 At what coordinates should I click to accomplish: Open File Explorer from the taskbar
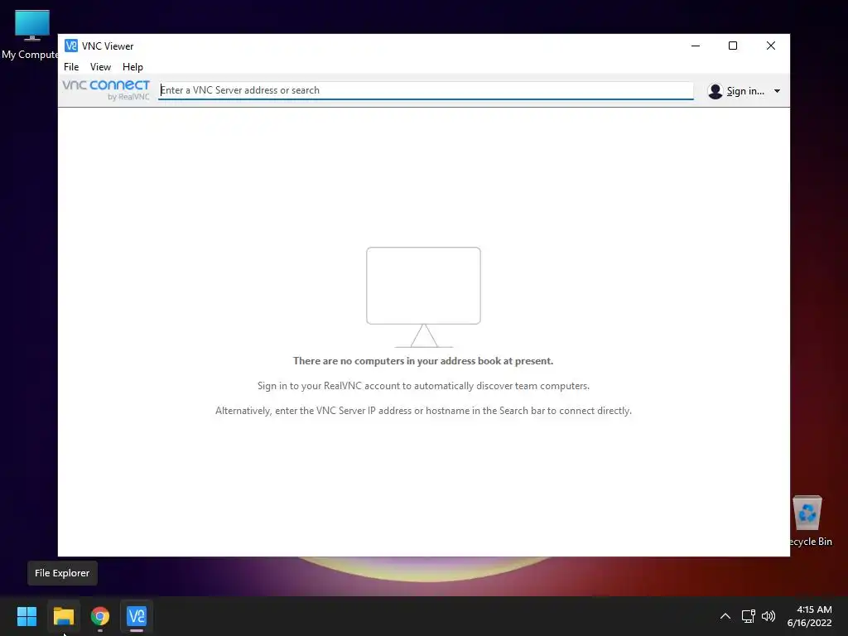click(x=63, y=616)
